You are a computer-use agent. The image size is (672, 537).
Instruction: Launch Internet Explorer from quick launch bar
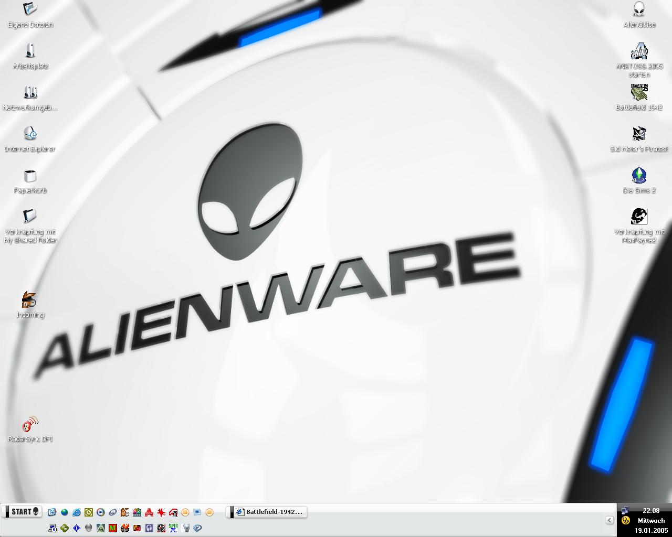pyautogui.click(x=76, y=512)
